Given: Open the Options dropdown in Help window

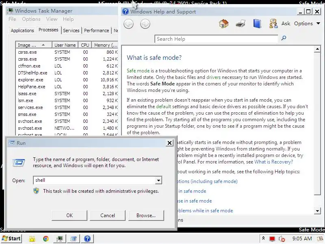Looking at the screenshot, I should click(x=307, y=24).
